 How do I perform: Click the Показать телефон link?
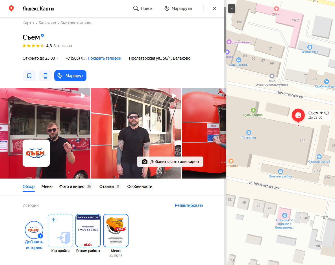pyautogui.click(x=105, y=58)
